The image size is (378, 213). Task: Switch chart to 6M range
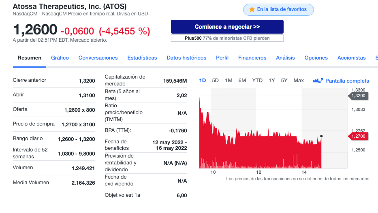click(242, 81)
